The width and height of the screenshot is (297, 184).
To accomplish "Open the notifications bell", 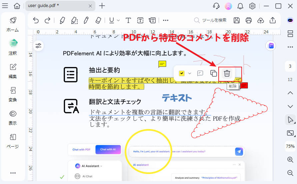I will coord(240,6).
